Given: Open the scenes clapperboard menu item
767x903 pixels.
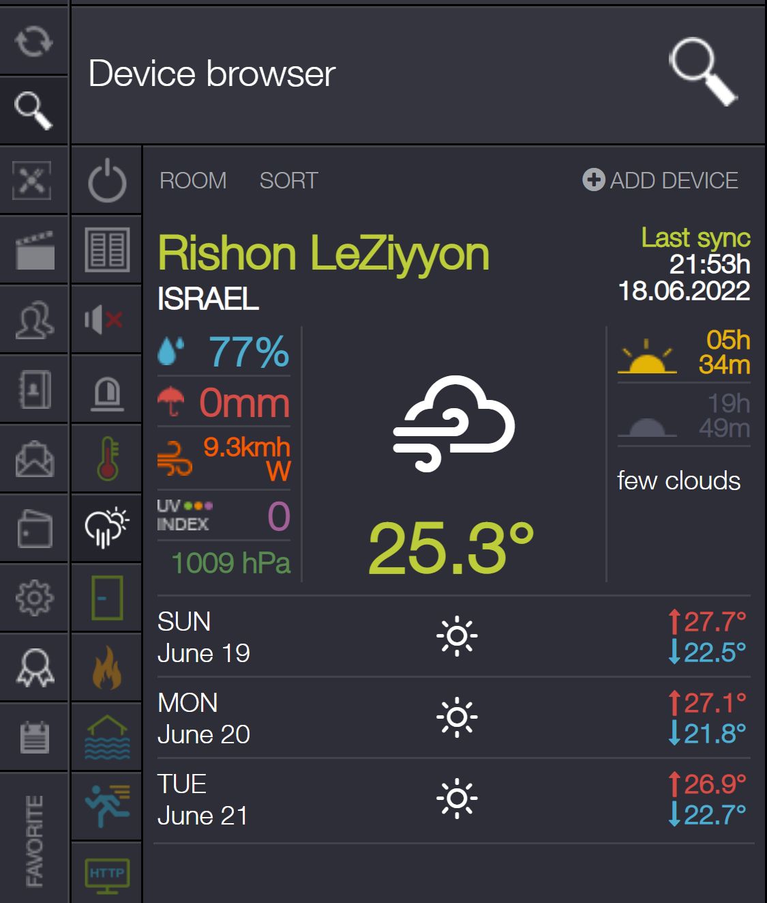Looking at the screenshot, I should (34, 250).
